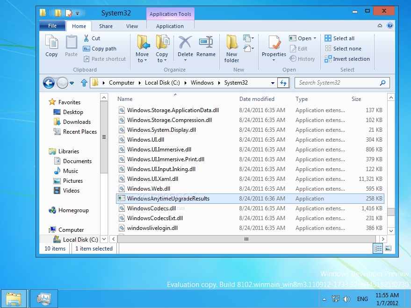Click the address bar refresh icon

283,83
